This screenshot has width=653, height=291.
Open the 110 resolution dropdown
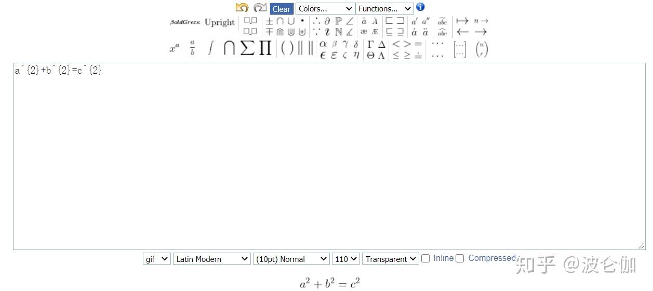(346, 259)
